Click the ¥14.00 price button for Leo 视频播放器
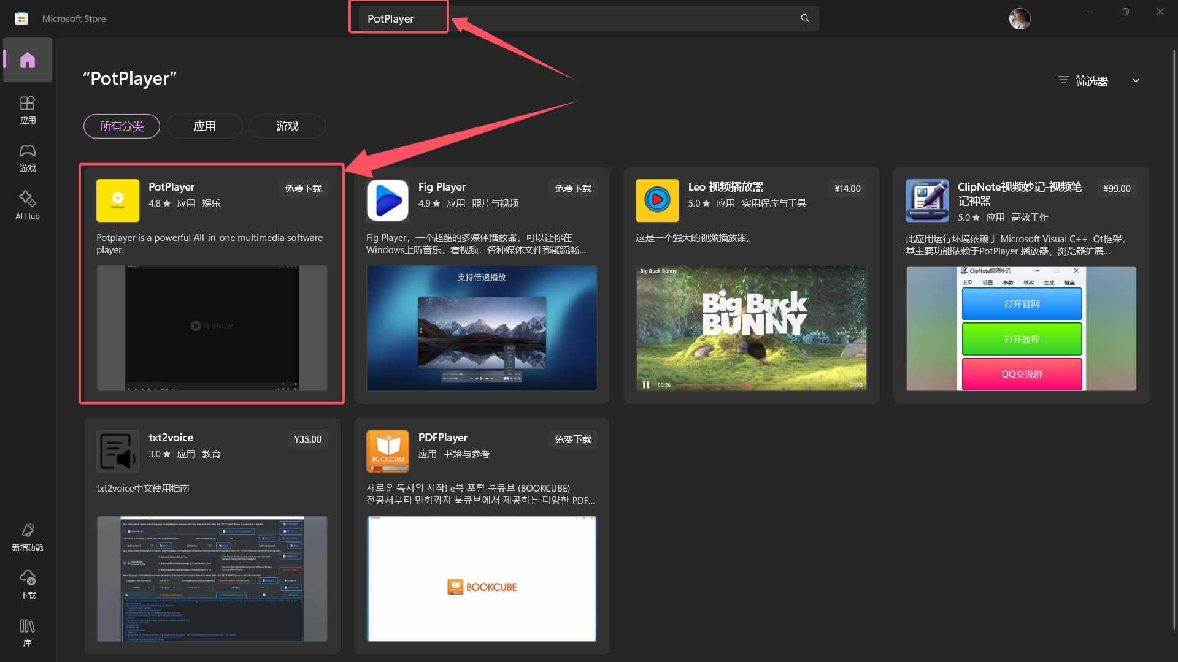 coord(847,189)
